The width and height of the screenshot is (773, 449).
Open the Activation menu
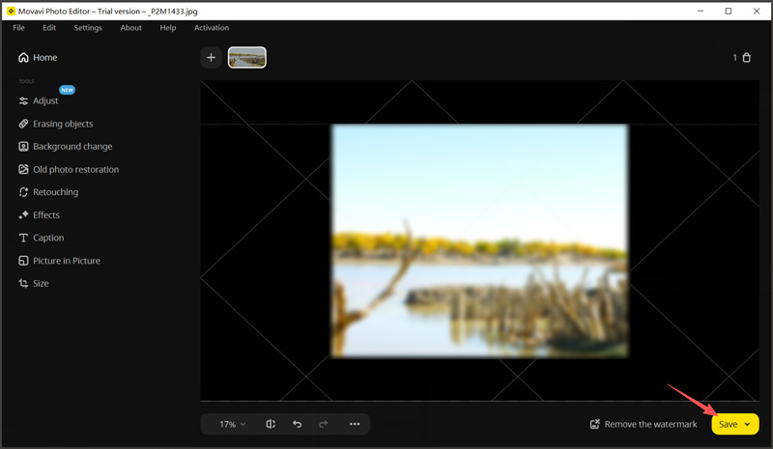point(212,28)
